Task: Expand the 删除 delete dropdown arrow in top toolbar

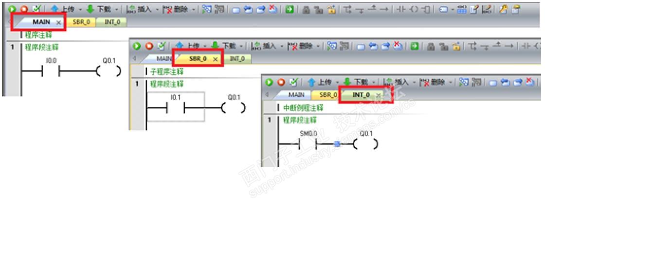Action: click(x=194, y=9)
